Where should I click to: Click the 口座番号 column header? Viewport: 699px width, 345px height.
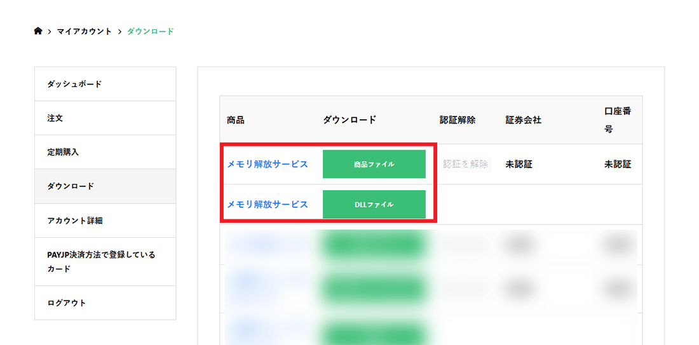pos(617,120)
